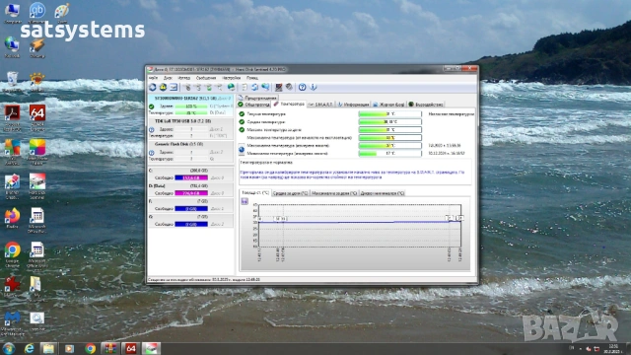Screen dimensions: 631x355
Task: Open Windows Explorer from the taskbar
Action: coord(48,348)
